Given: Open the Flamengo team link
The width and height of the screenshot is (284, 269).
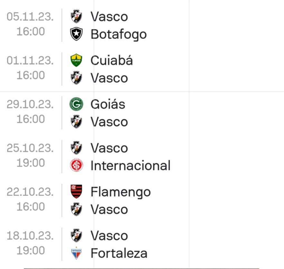Looking at the screenshot, I should click(120, 192).
